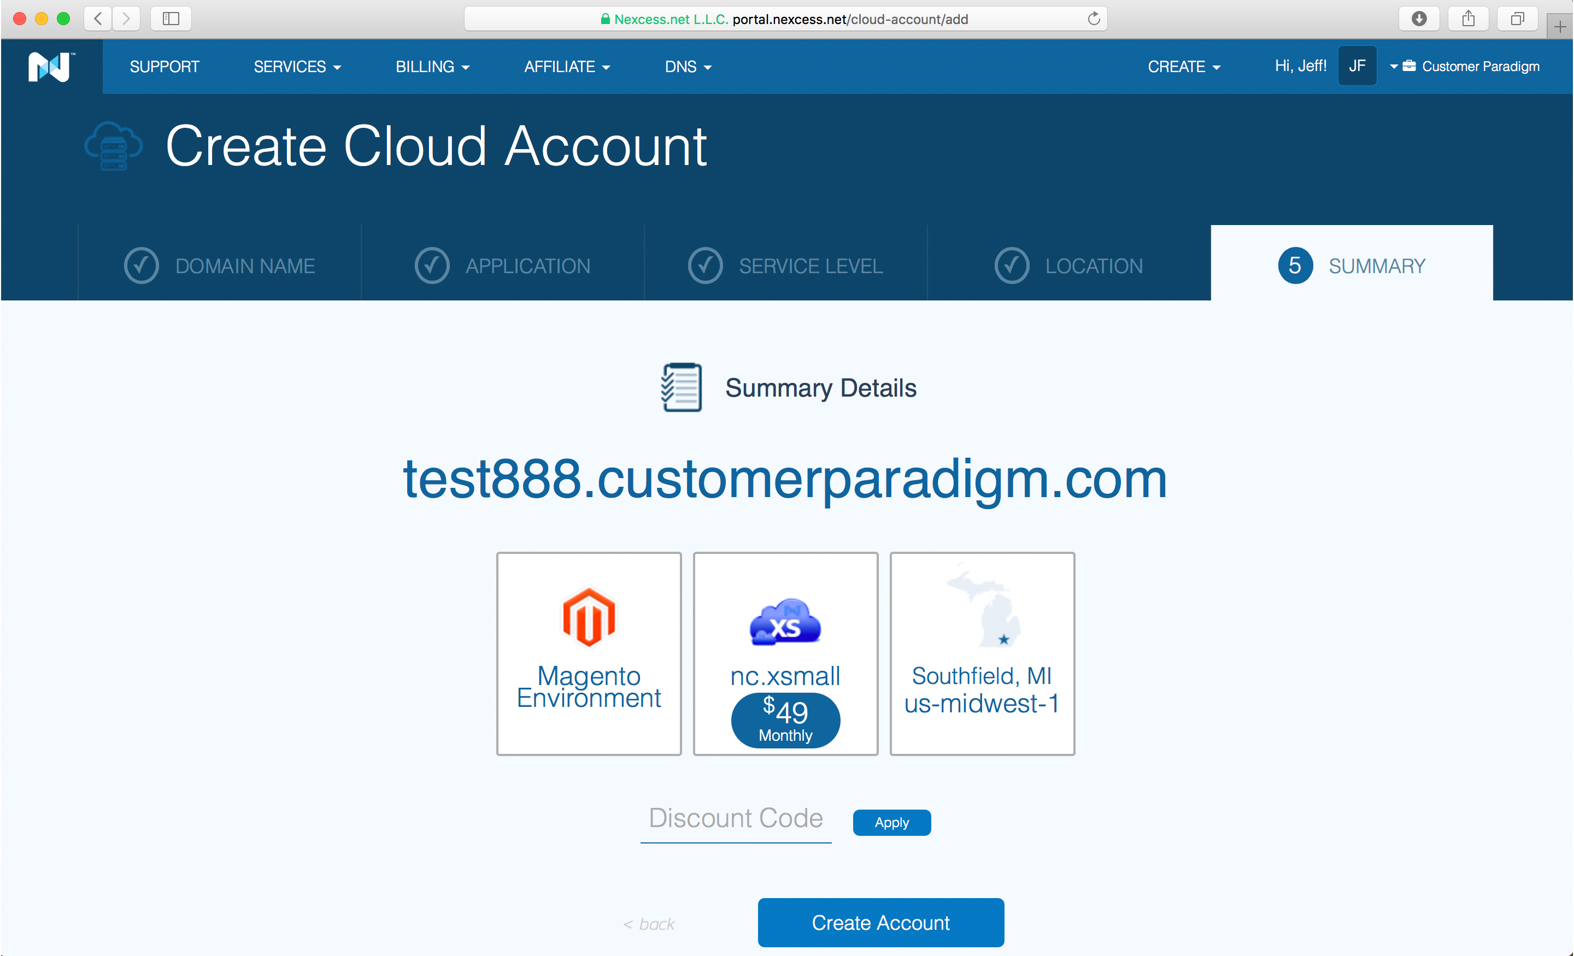Open the Customer Paradigm account dropdown
Image resolution: width=1574 pixels, height=956 pixels.
tap(1464, 66)
